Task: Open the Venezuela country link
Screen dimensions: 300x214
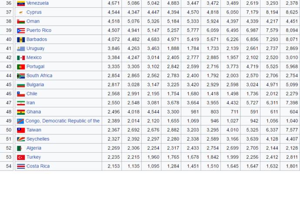Action: [37, 3]
